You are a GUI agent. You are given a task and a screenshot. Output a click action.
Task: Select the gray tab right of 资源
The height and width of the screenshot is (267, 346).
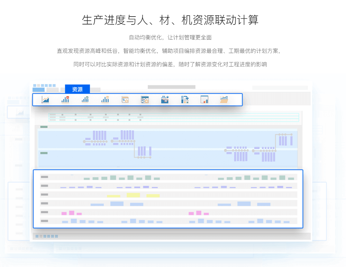point(95,90)
